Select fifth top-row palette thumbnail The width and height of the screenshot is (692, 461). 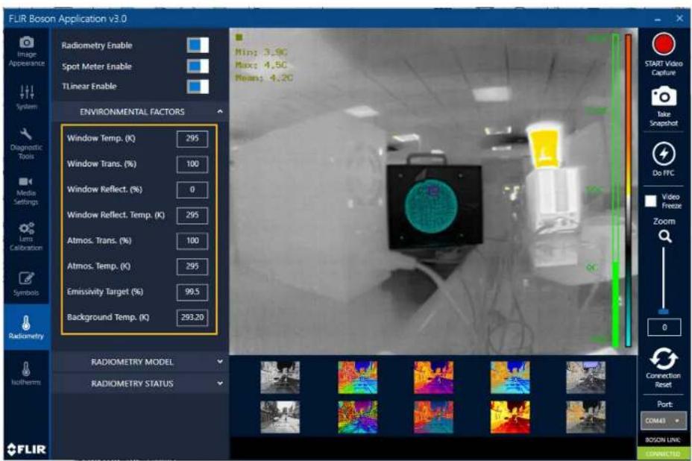(585, 377)
